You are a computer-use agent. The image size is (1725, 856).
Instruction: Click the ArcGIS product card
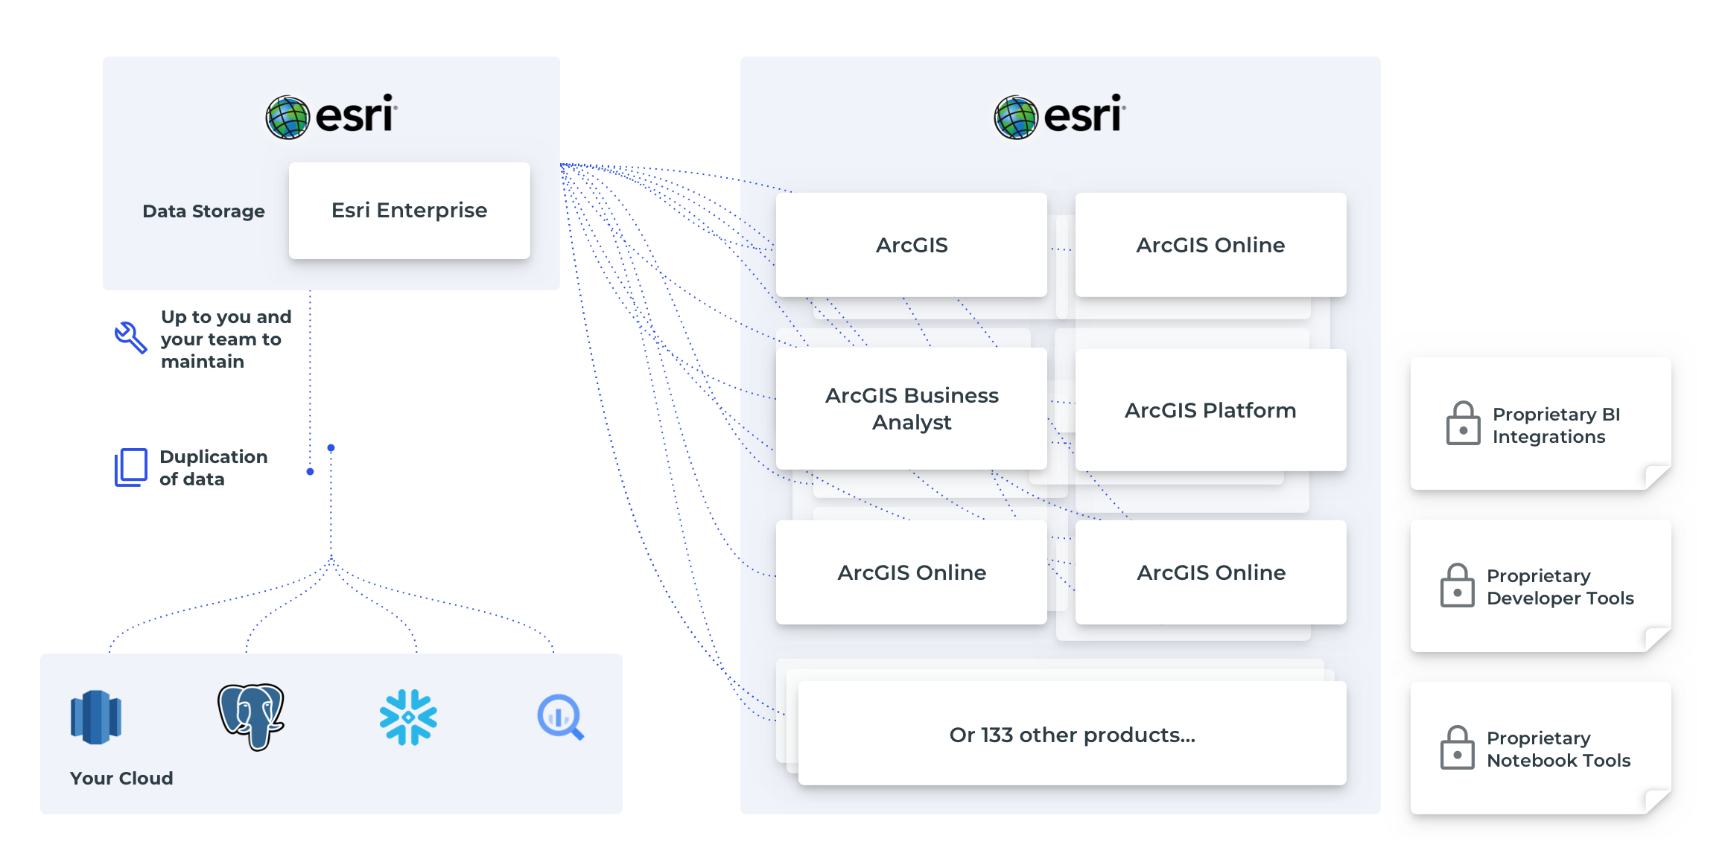(x=911, y=245)
